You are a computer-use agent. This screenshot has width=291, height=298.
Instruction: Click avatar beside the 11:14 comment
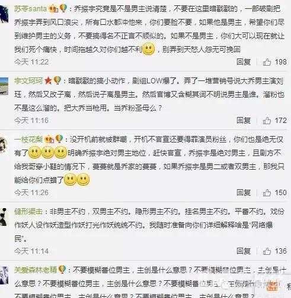pyautogui.click(x=4, y=217)
